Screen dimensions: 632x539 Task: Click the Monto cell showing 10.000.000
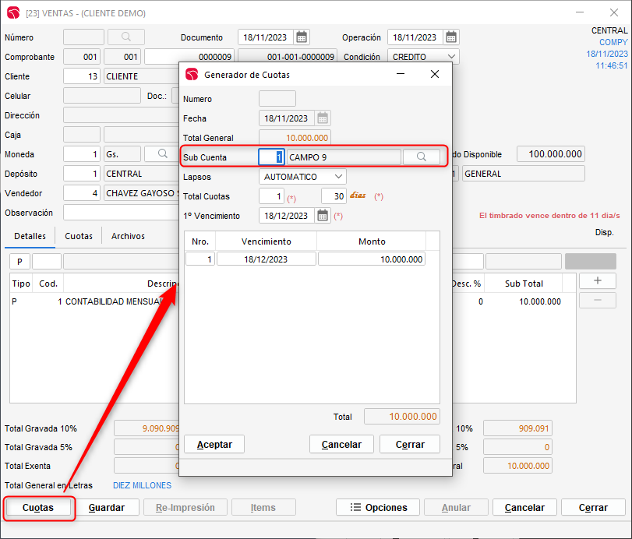pyautogui.click(x=371, y=259)
